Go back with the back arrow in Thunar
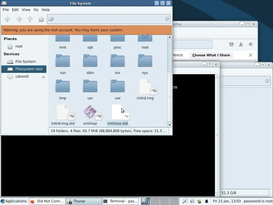Viewport: 273px width, 205px height. (8, 19)
